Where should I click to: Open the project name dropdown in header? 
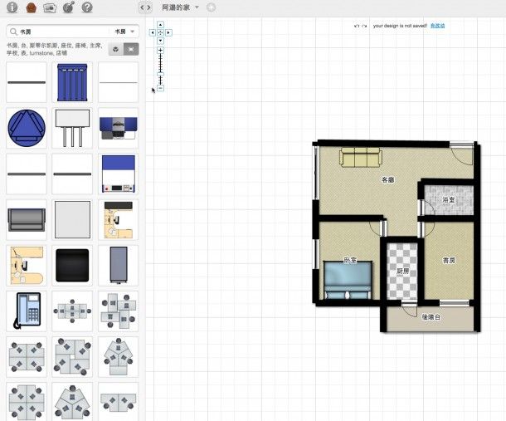coord(180,7)
